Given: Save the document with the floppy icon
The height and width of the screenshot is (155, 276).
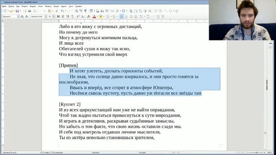Looking at the screenshot, I should (17, 11).
